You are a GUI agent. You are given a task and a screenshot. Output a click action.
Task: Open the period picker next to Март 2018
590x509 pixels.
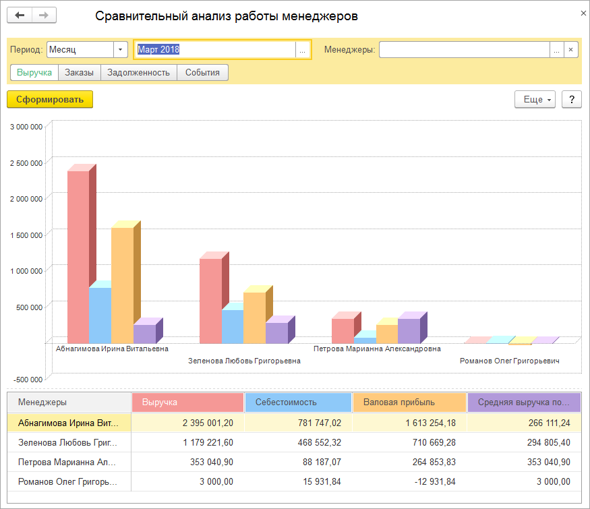pos(303,50)
